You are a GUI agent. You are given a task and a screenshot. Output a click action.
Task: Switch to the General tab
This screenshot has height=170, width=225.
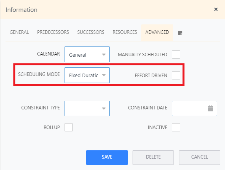pyautogui.click(x=19, y=32)
